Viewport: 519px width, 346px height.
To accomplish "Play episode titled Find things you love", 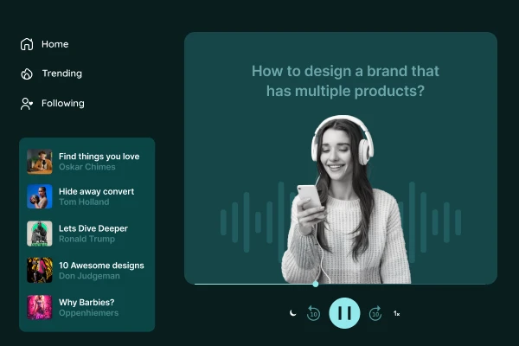I will (99, 157).
